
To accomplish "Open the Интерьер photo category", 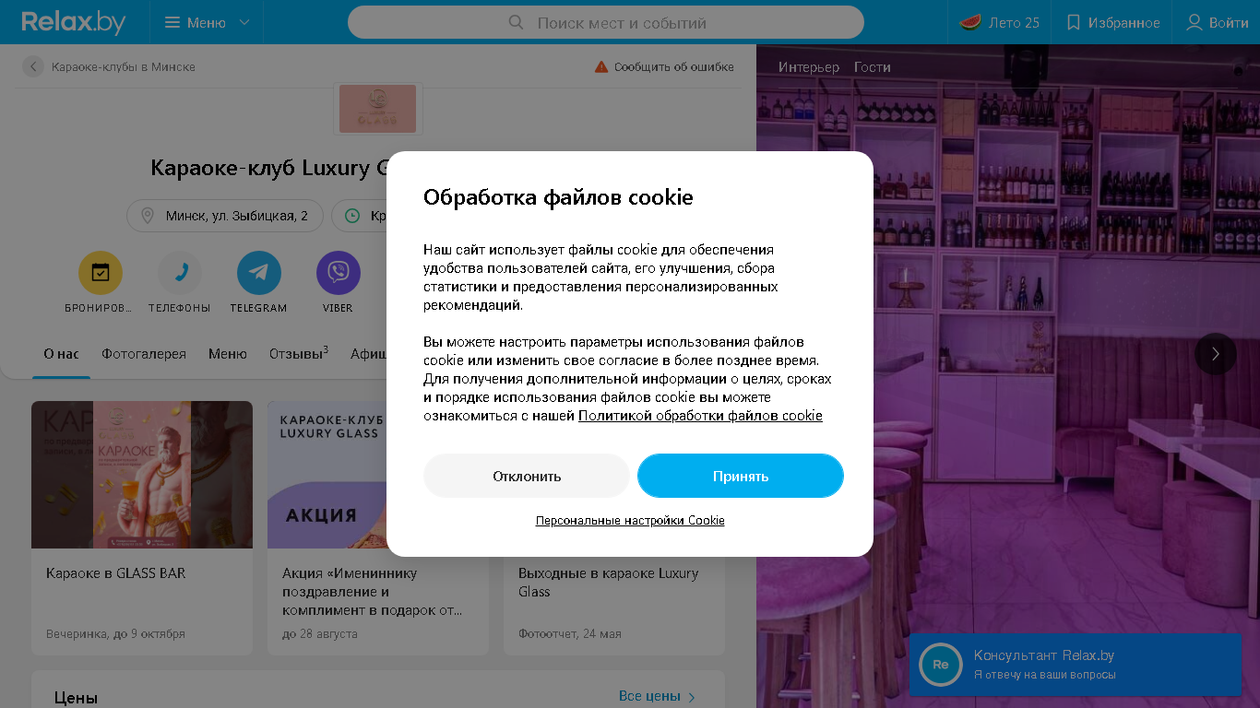I will (809, 67).
